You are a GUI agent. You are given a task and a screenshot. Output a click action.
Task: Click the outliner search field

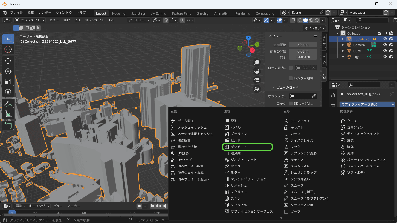coord(372,20)
